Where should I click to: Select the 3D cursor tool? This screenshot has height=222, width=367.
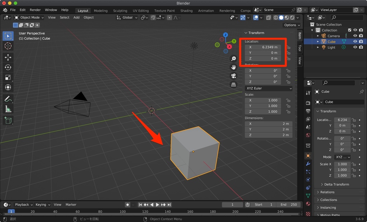pyautogui.click(x=8, y=46)
